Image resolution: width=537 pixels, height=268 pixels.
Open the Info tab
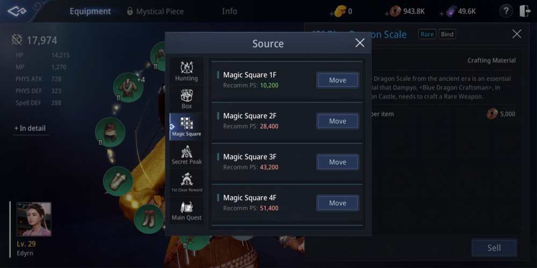point(229,11)
